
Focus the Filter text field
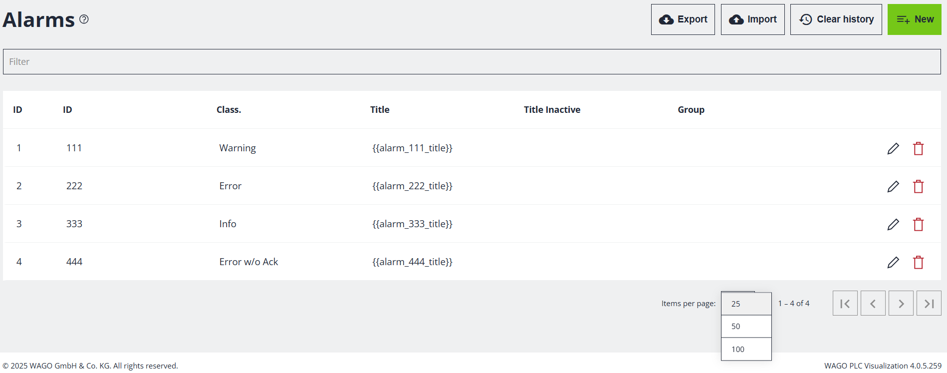472,62
